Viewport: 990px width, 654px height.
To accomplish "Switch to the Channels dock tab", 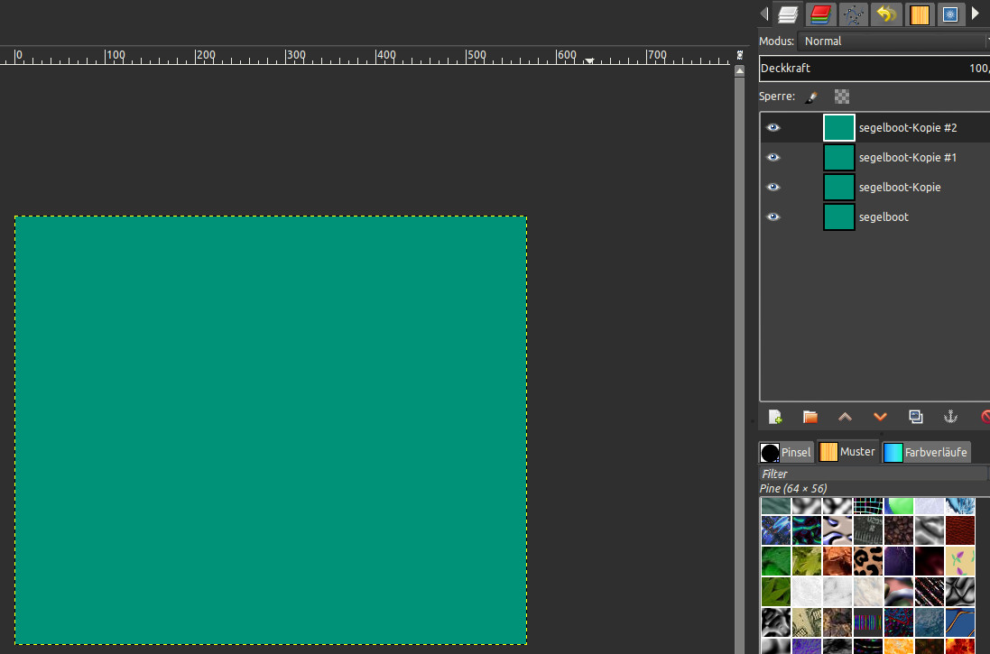I will (821, 14).
